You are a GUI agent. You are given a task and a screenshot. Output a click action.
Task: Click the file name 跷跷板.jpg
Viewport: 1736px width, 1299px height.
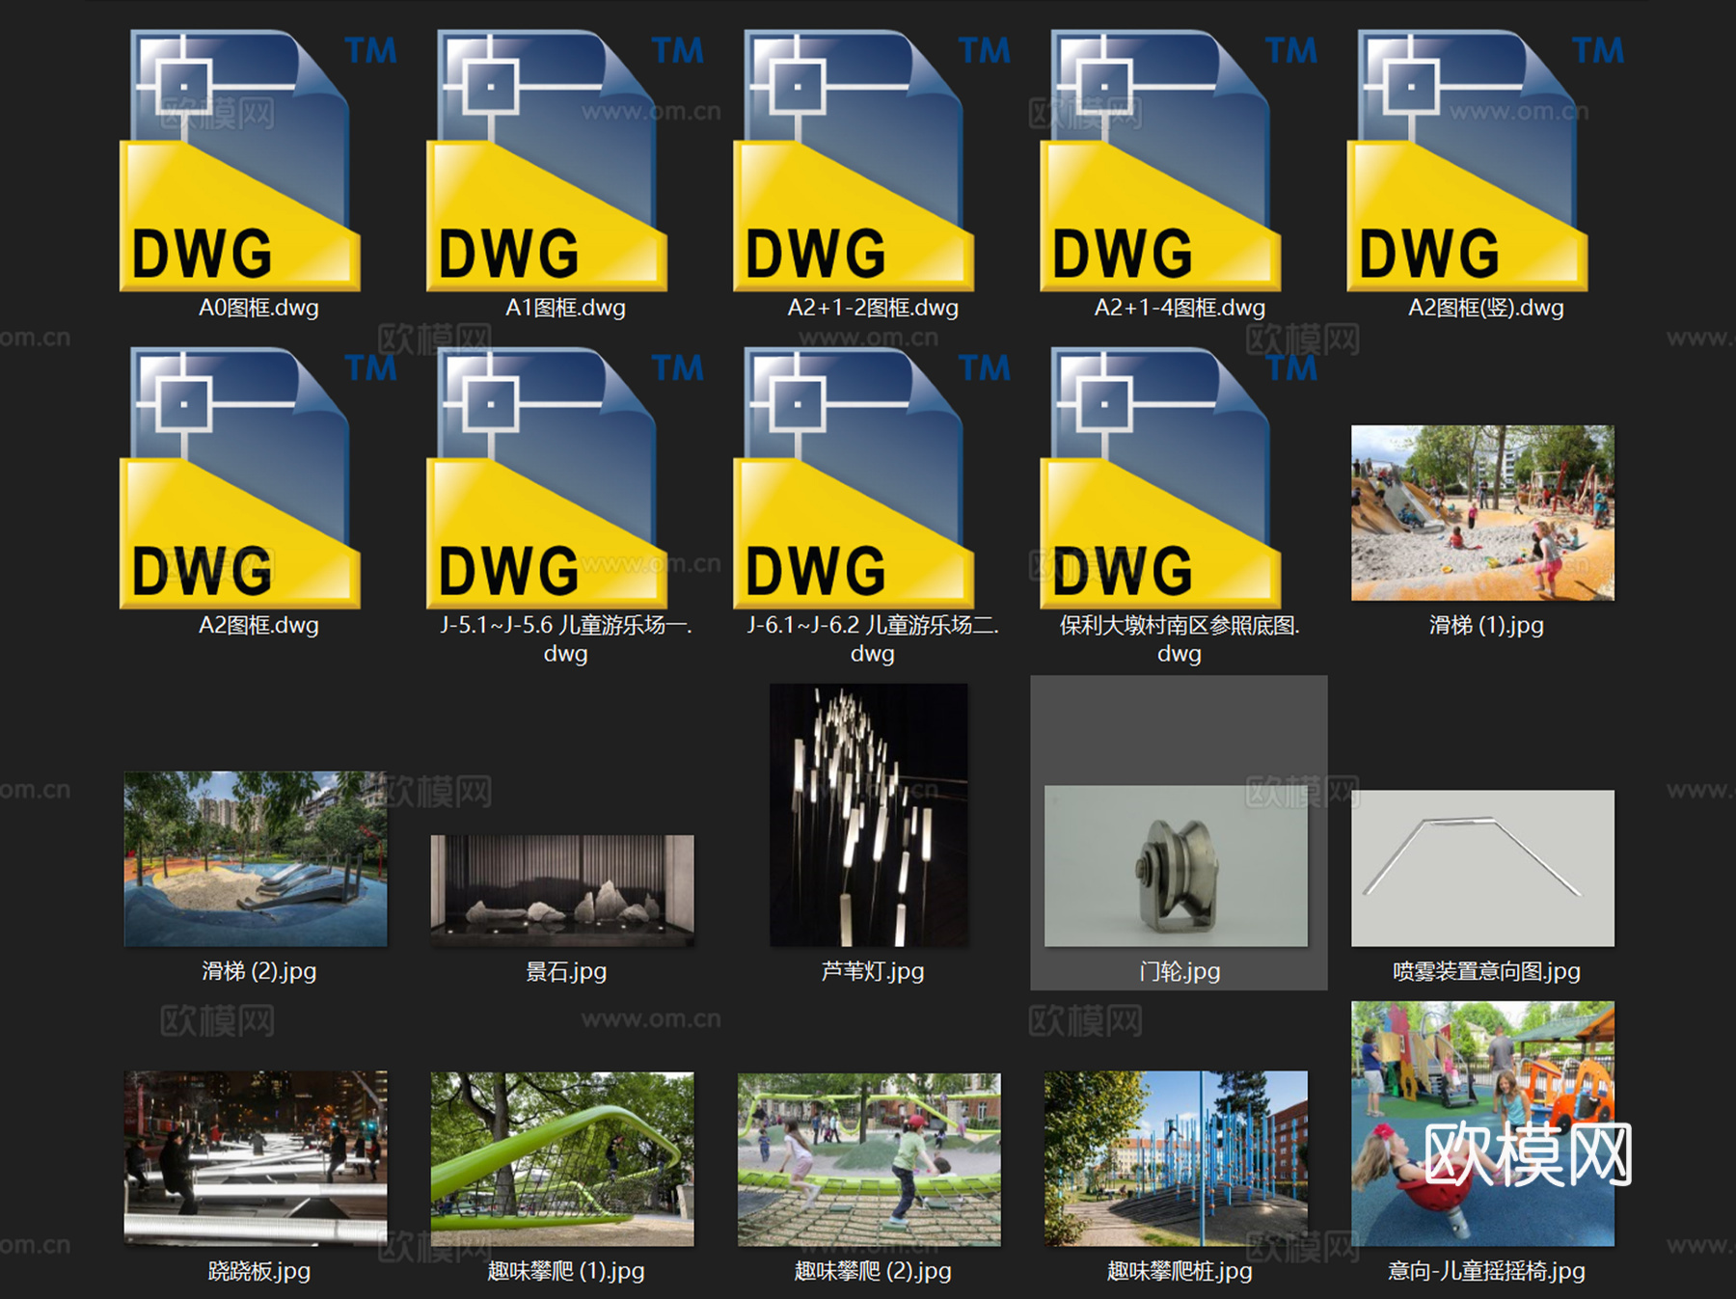258,1271
